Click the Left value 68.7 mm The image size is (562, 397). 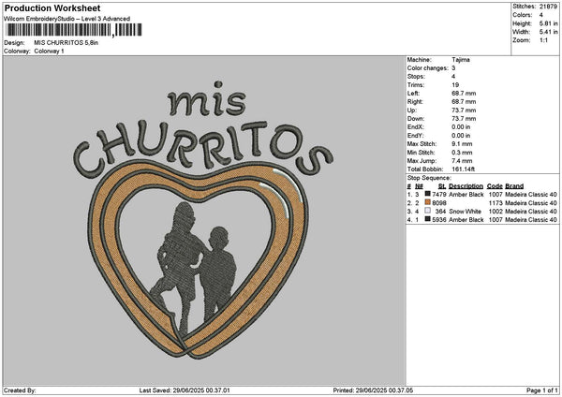464,93
